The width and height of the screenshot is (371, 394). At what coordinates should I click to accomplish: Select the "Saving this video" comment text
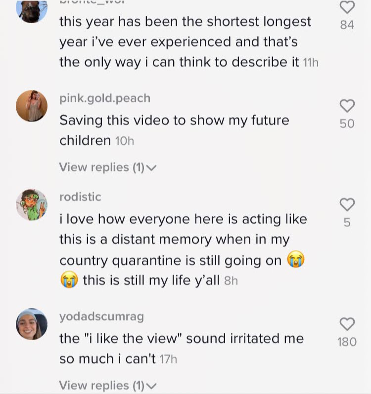click(174, 130)
